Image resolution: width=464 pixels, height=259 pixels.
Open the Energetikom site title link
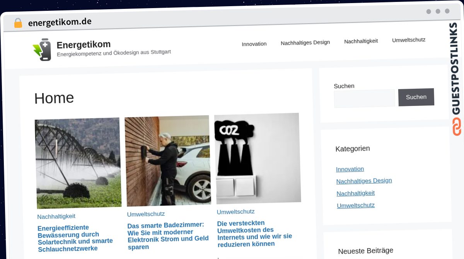click(84, 44)
